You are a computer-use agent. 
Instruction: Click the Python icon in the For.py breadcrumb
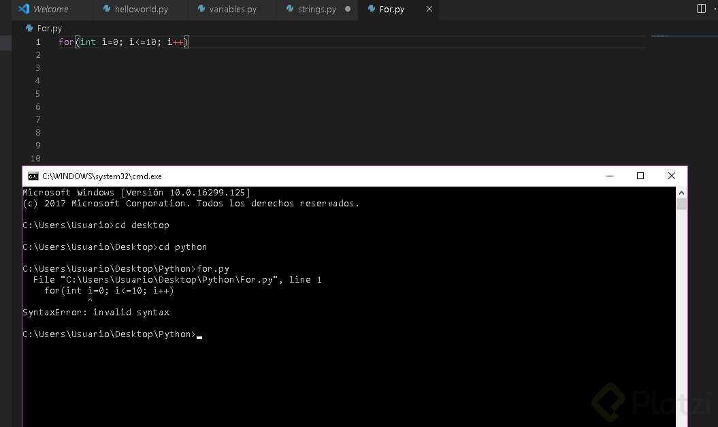coord(29,29)
